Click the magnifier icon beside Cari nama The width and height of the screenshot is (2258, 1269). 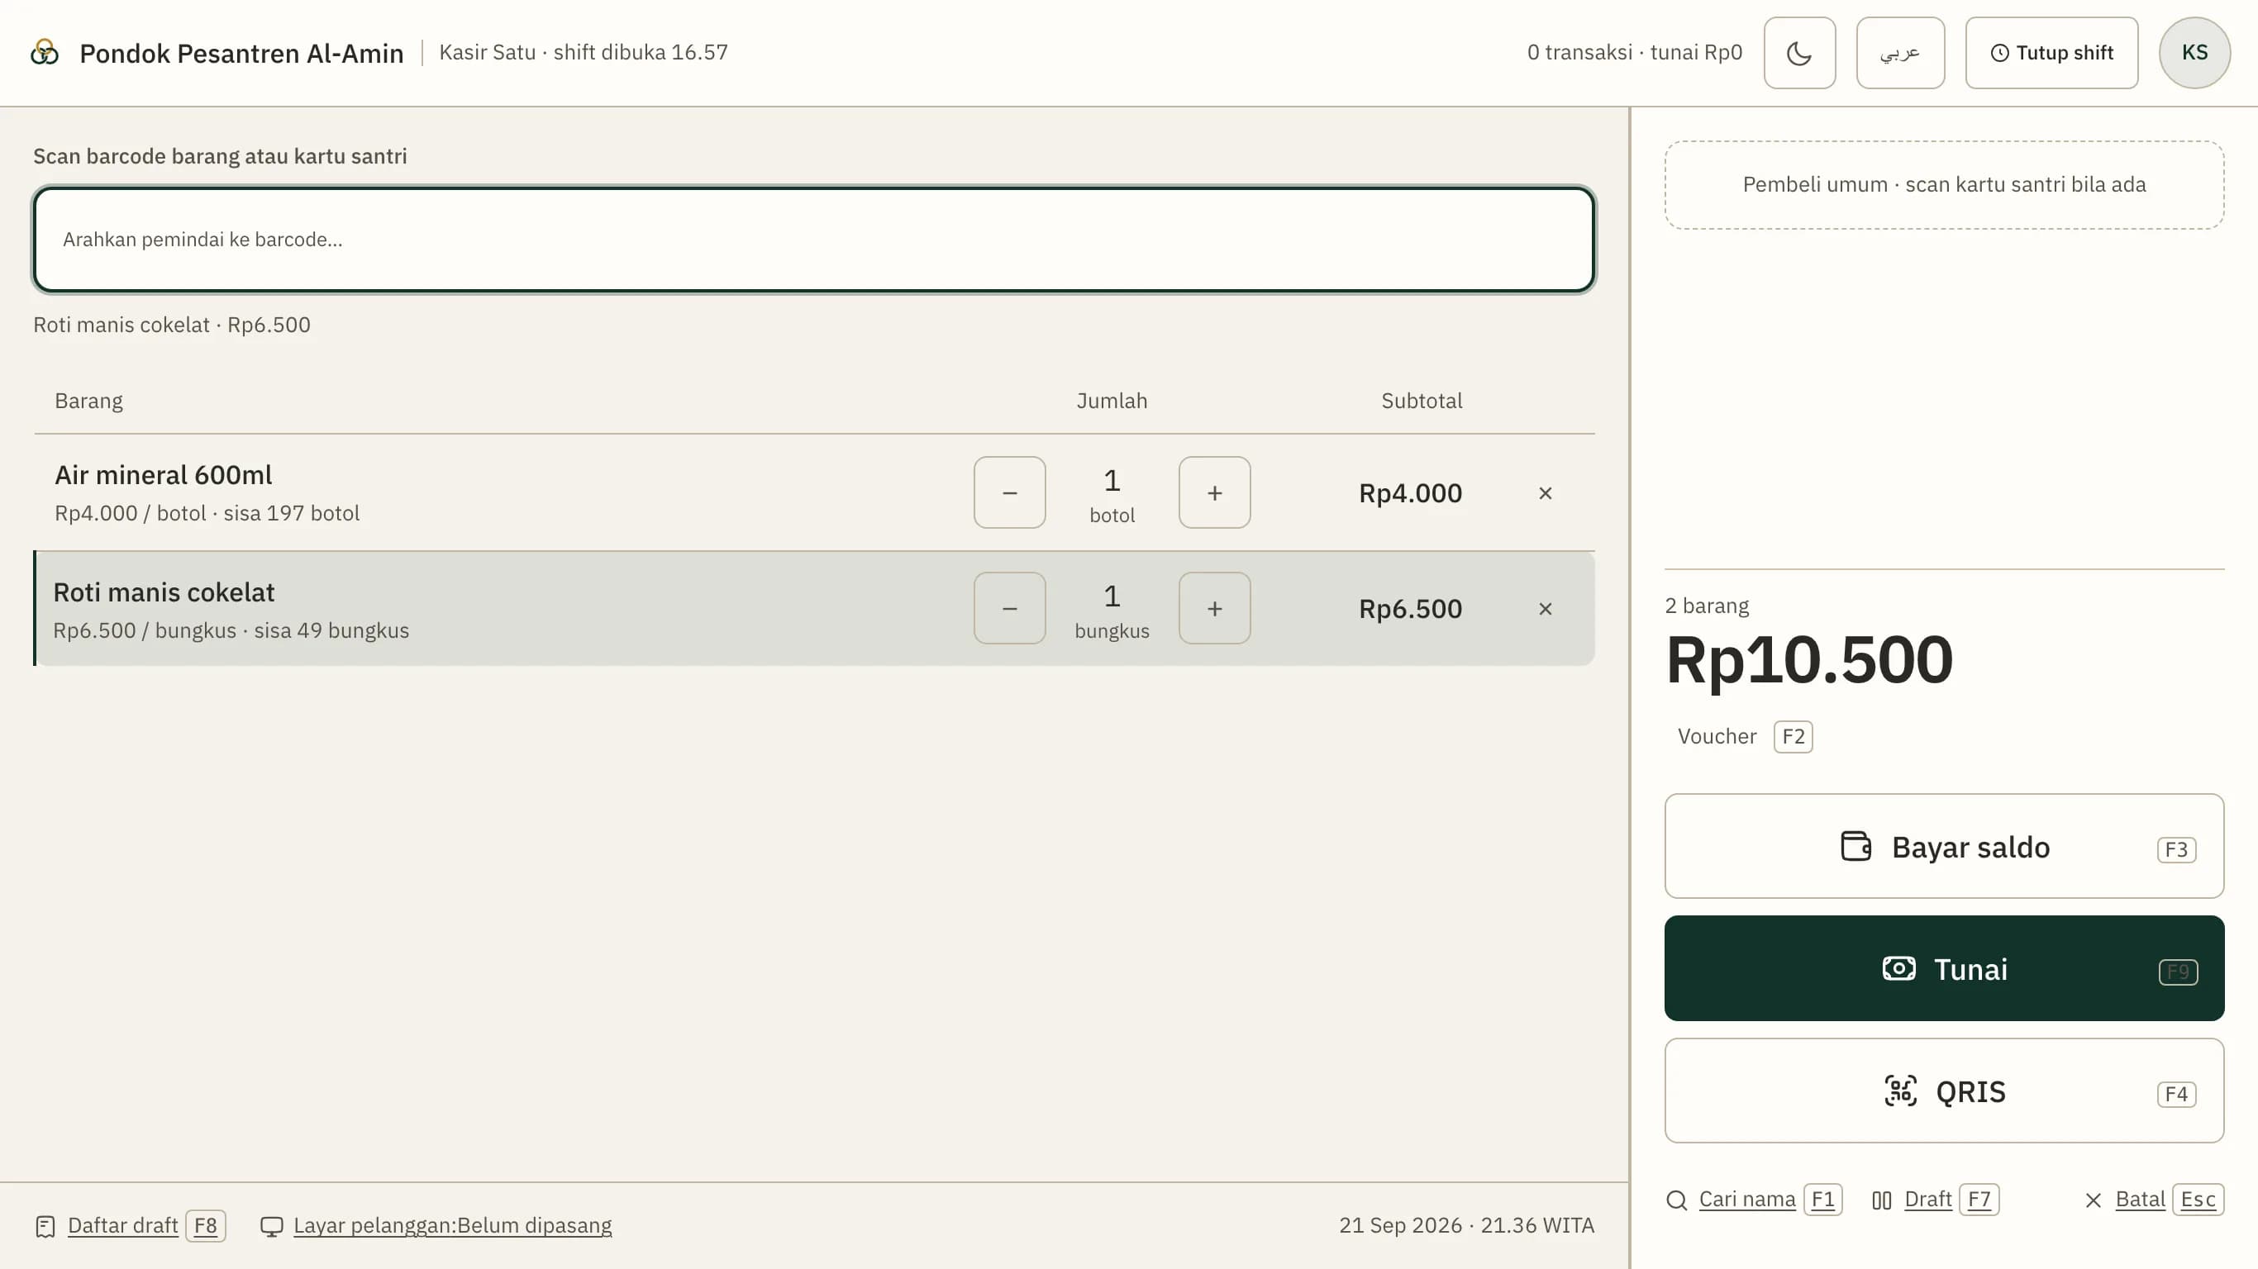pyautogui.click(x=1676, y=1200)
